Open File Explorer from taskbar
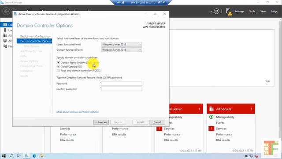 pos(42,156)
